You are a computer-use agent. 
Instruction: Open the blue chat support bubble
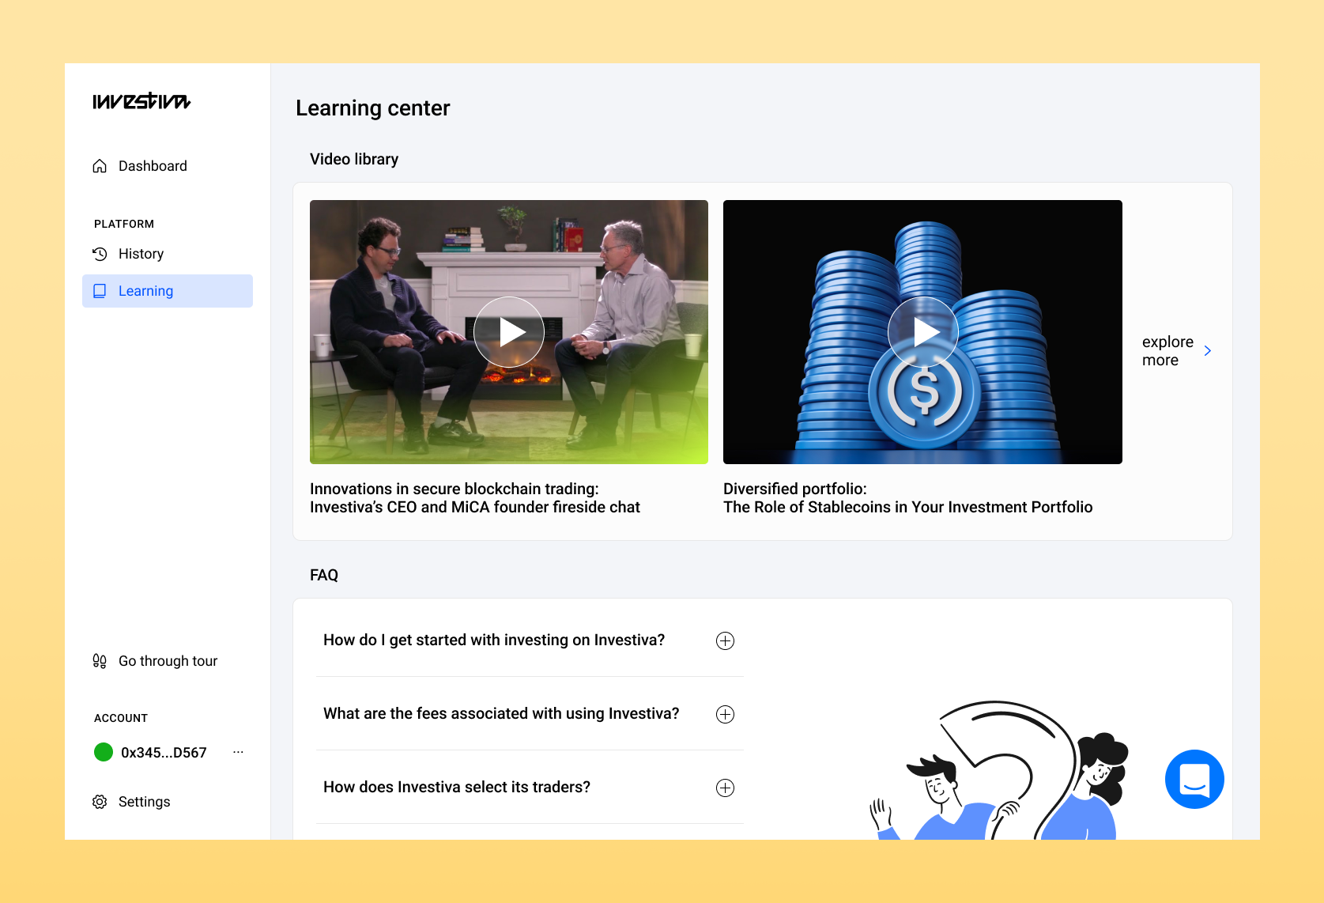(x=1194, y=779)
